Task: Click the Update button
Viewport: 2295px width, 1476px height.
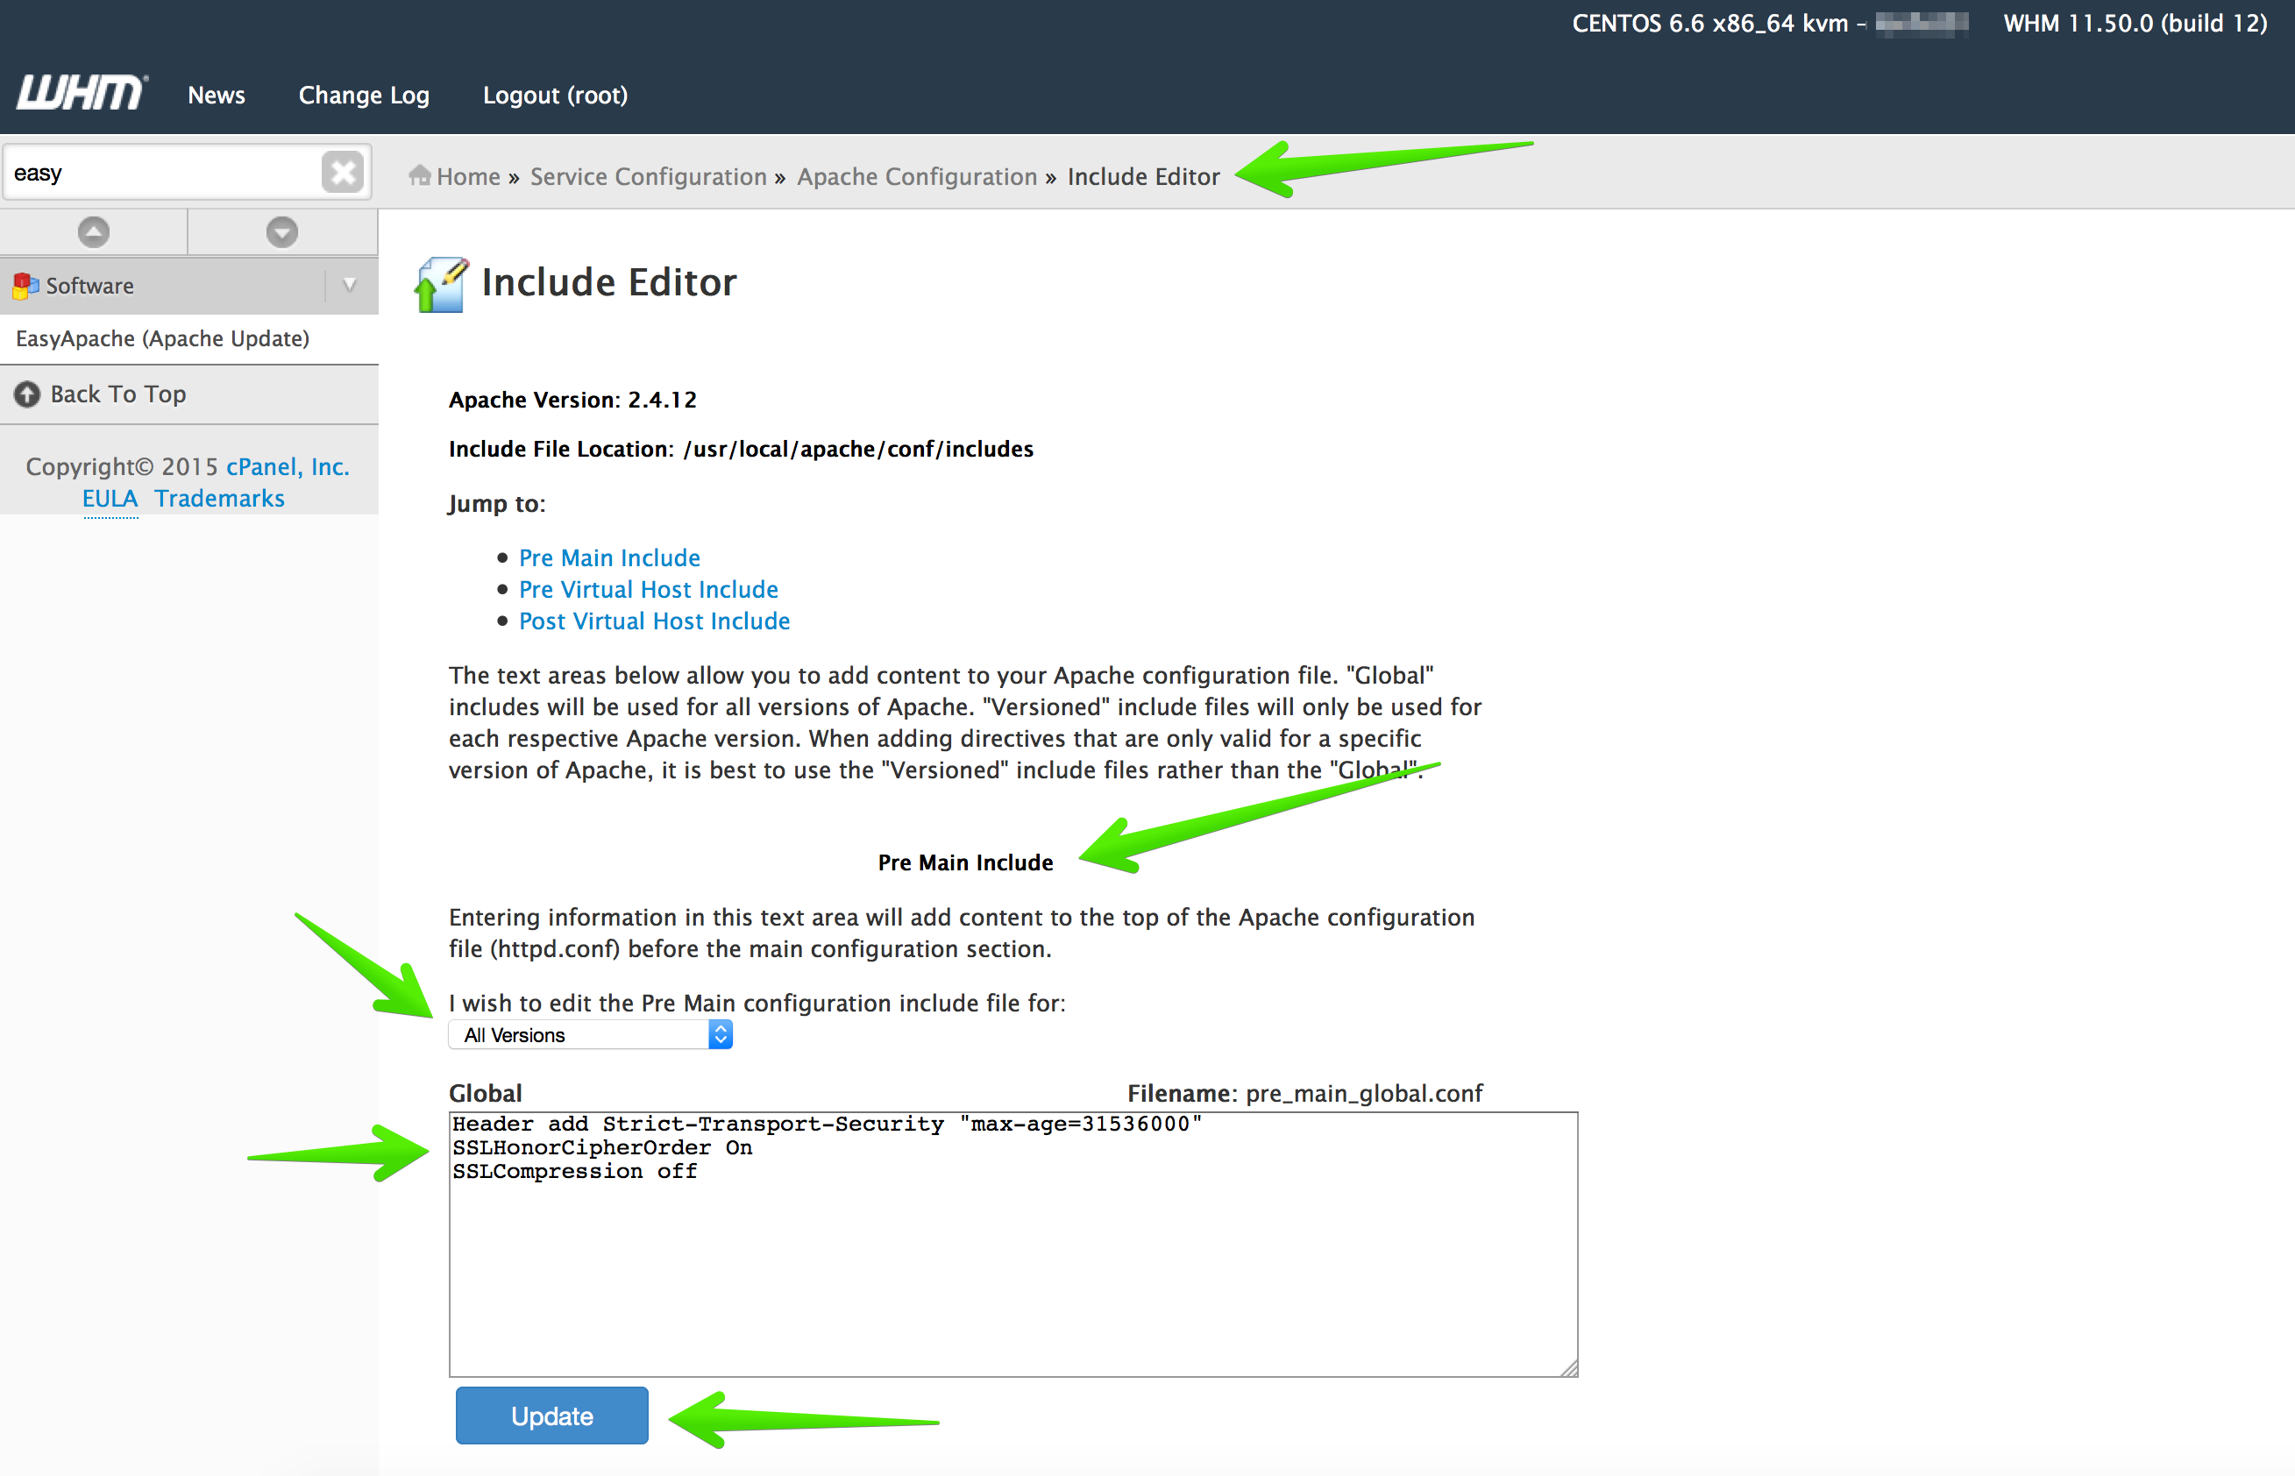Action: point(552,1416)
